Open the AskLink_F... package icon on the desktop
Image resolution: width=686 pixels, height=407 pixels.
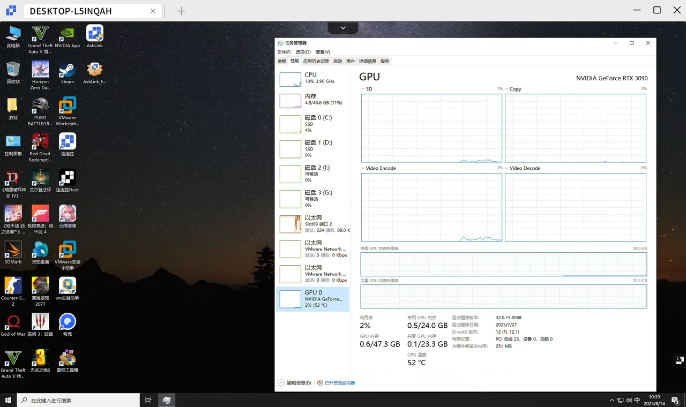click(95, 73)
